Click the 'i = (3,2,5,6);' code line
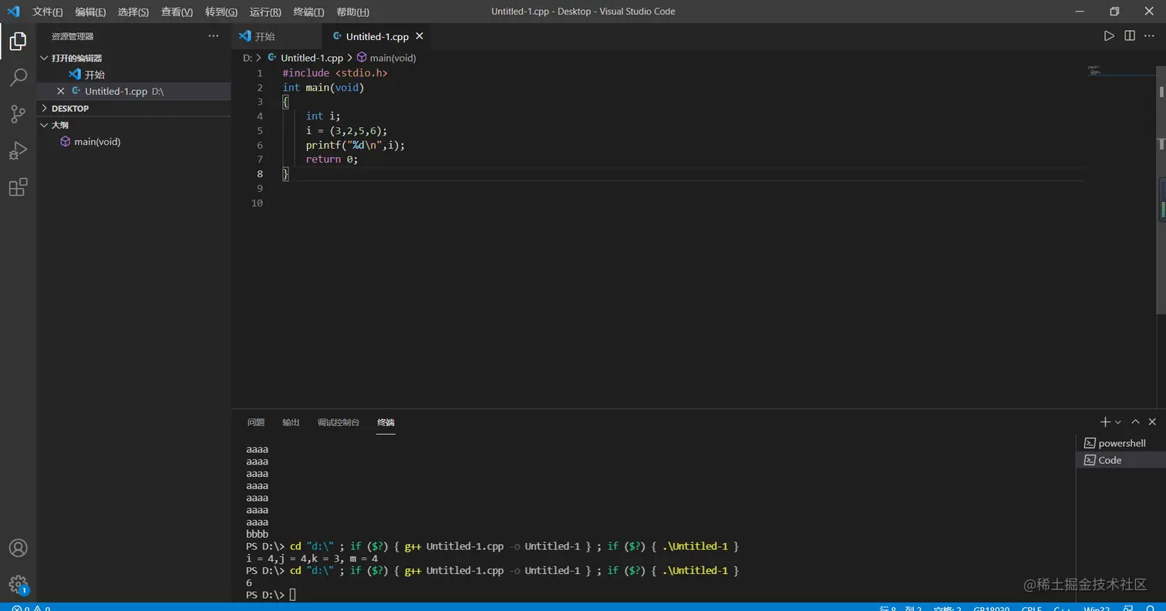Viewport: 1166px width, 611px height. point(346,131)
